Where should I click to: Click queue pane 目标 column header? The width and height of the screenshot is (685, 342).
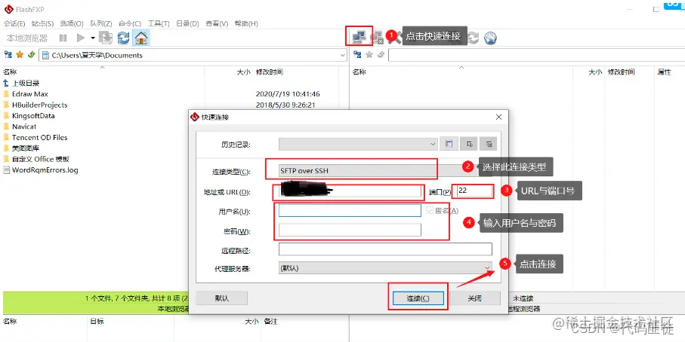point(97,322)
